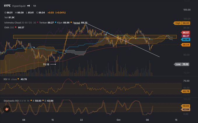Click the Oct date on time axis

click(x=118, y=120)
